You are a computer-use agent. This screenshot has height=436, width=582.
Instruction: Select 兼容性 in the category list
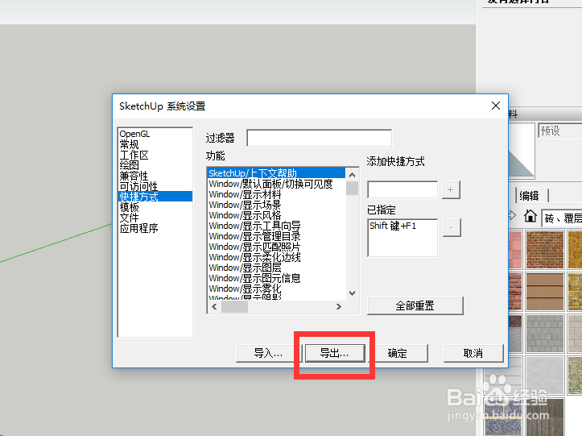tap(134, 176)
